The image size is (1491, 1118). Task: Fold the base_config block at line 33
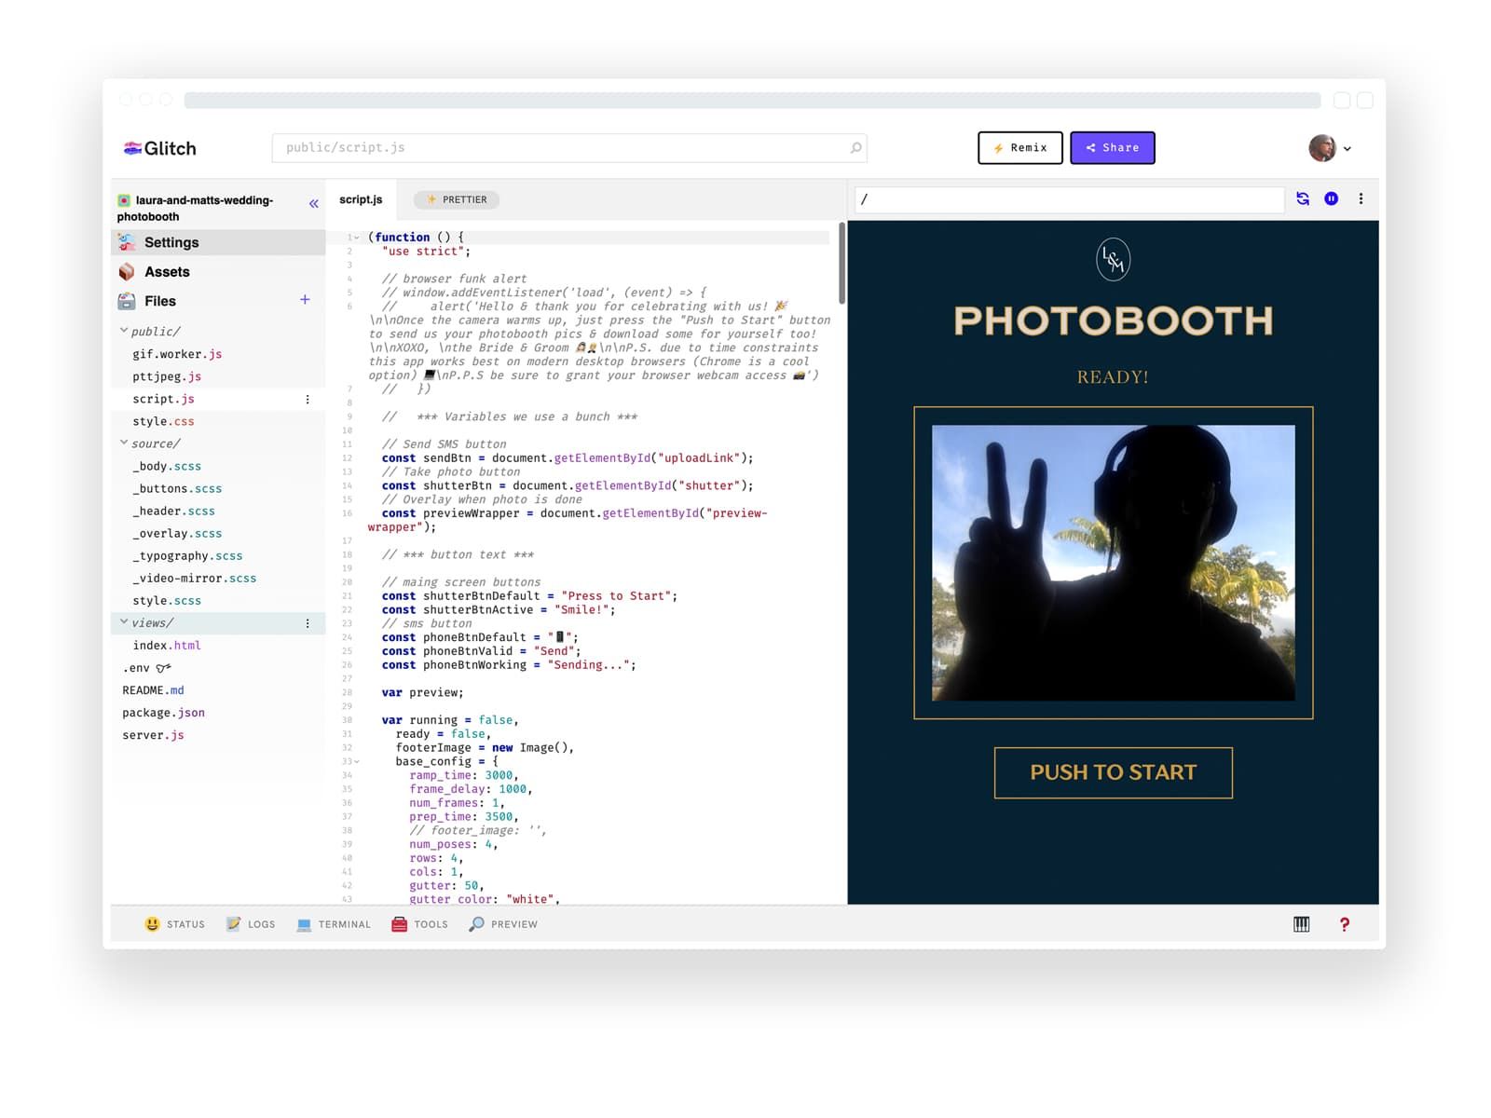(x=357, y=762)
